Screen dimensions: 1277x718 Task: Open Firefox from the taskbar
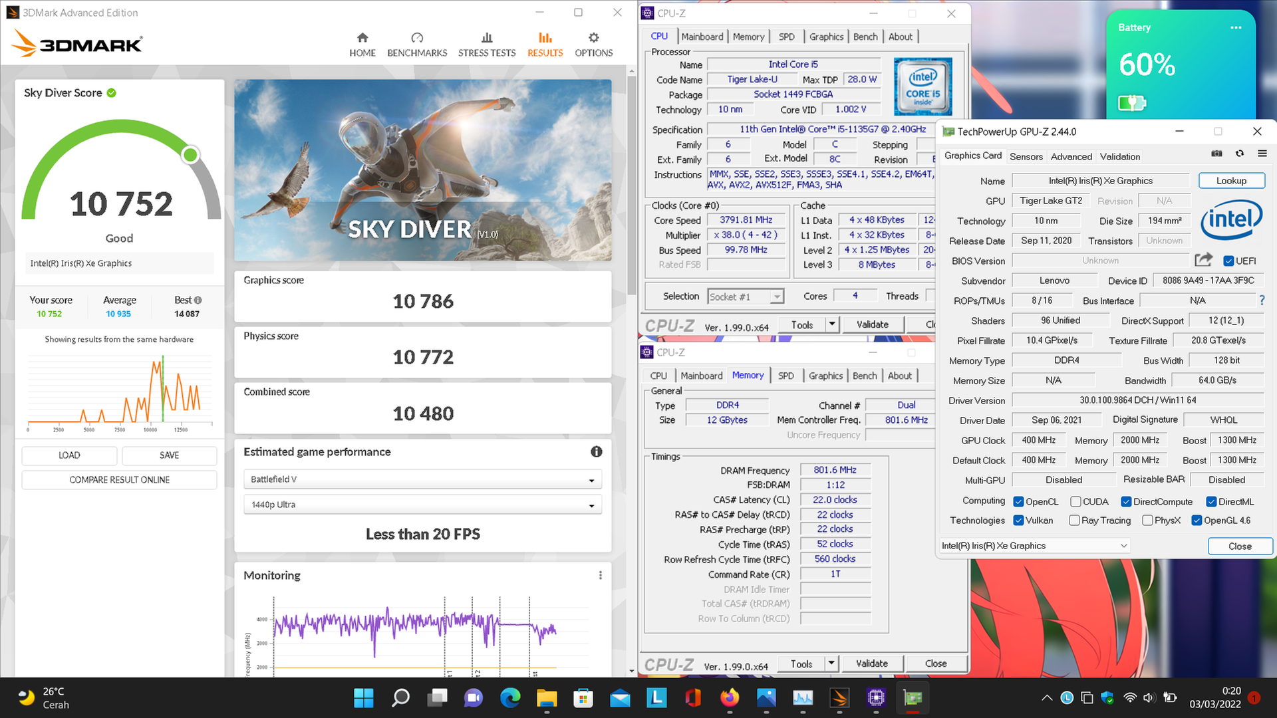pyautogui.click(x=730, y=697)
